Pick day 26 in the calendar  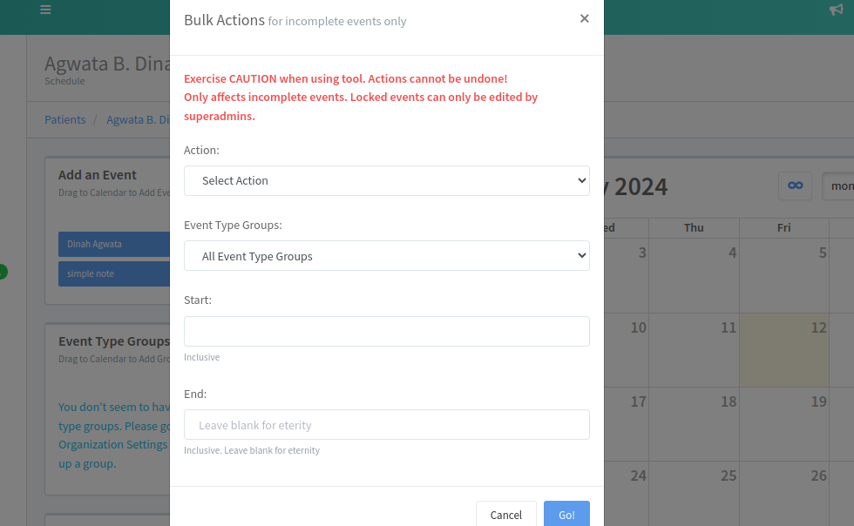(783, 493)
